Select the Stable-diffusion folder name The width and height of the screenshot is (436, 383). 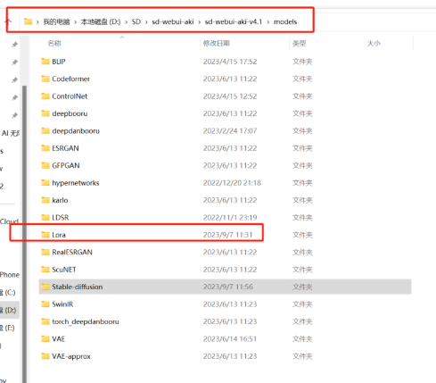(x=78, y=287)
